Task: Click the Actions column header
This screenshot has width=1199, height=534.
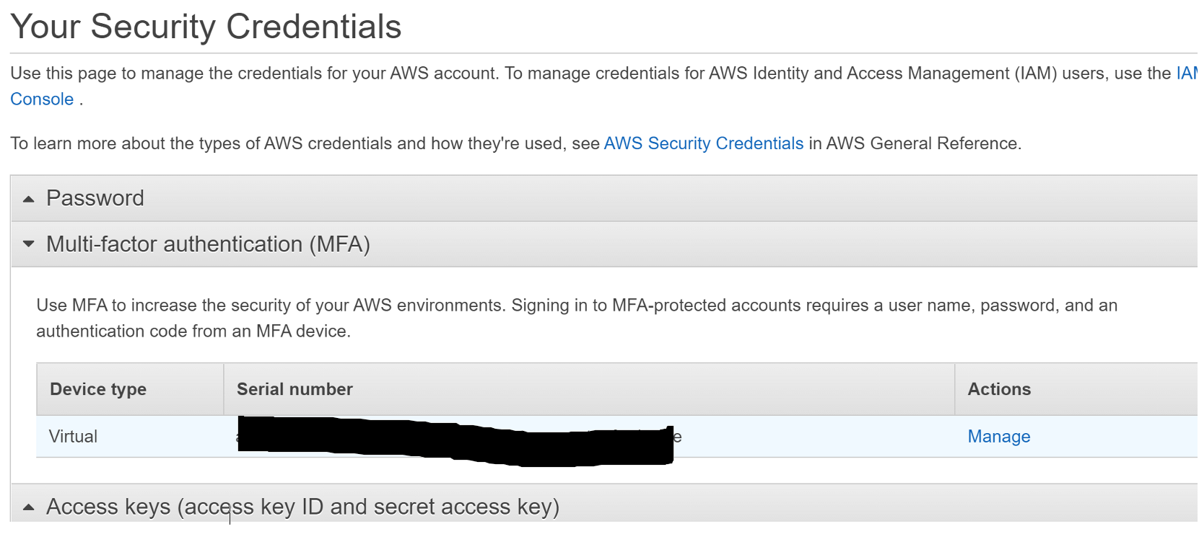Action: click(999, 389)
